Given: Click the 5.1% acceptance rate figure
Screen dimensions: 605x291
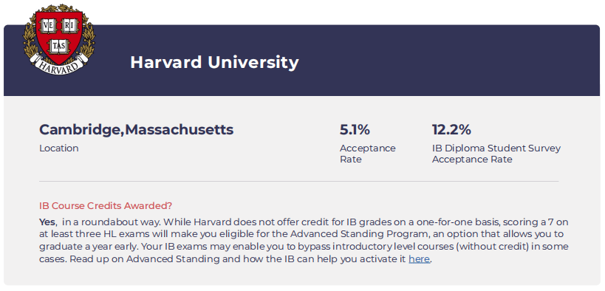Looking at the screenshot, I should click(x=355, y=130).
